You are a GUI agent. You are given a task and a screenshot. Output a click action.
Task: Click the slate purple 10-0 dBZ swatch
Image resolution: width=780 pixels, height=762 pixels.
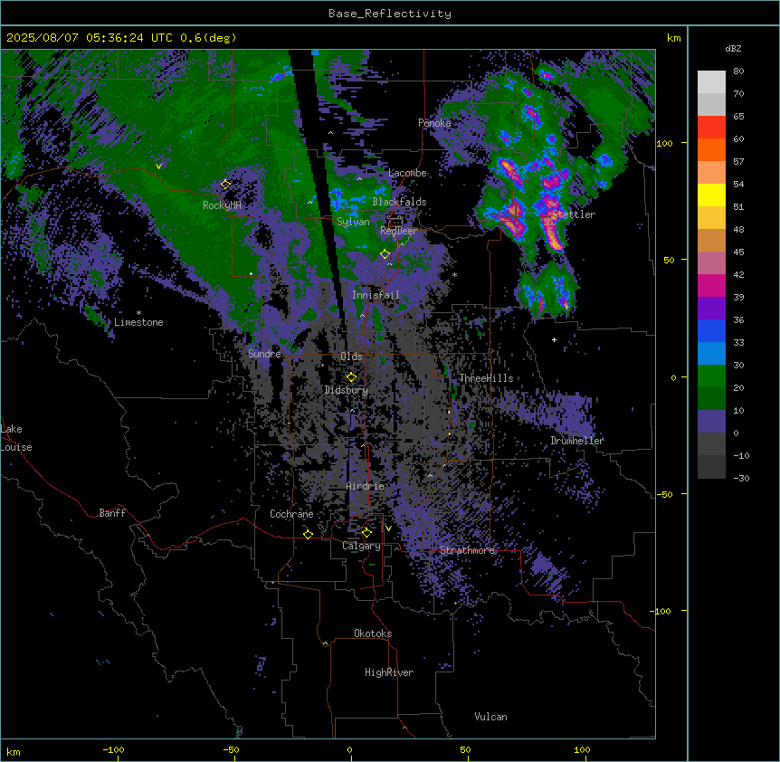tap(711, 422)
